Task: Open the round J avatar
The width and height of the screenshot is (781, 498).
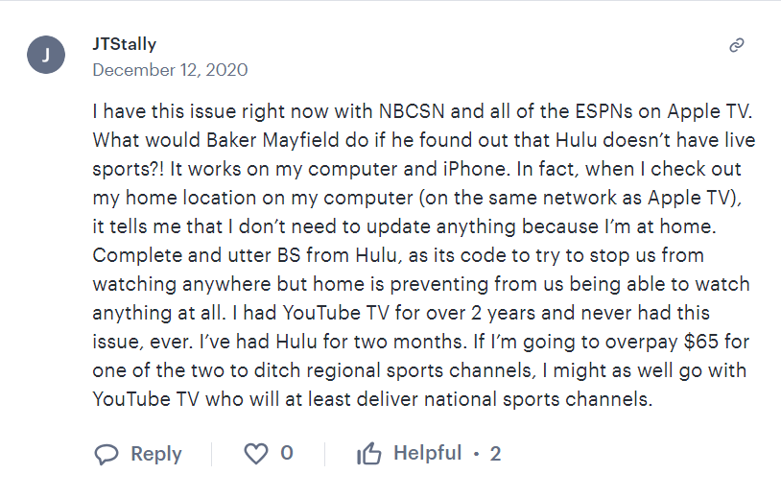Action: point(46,55)
